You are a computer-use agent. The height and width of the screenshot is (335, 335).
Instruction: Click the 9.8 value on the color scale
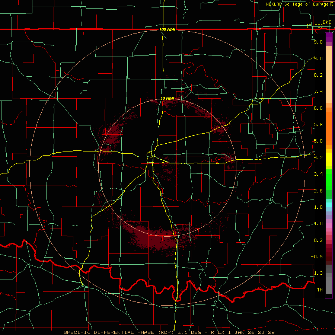click(x=318, y=42)
